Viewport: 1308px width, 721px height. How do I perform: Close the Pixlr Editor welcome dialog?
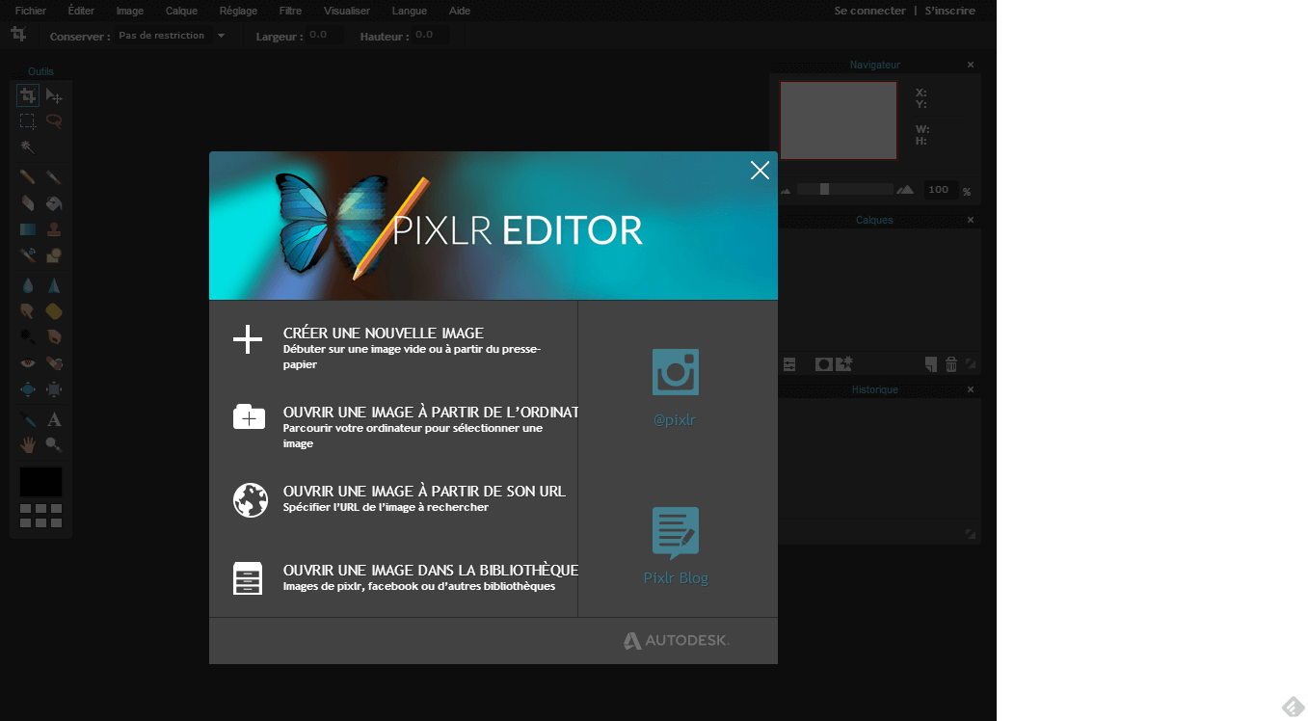point(760,171)
